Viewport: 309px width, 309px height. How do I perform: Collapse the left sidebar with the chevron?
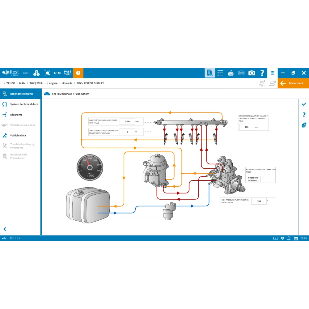pyautogui.click(x=5, y=229)
